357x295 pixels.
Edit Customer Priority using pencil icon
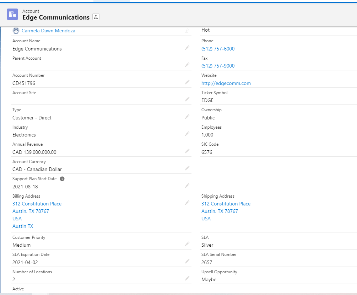click(x=187, y=244)
